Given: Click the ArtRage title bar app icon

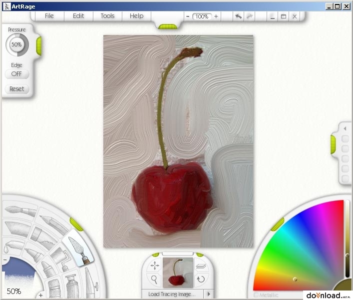Looking at the screenshot, I should click(7, 6).
